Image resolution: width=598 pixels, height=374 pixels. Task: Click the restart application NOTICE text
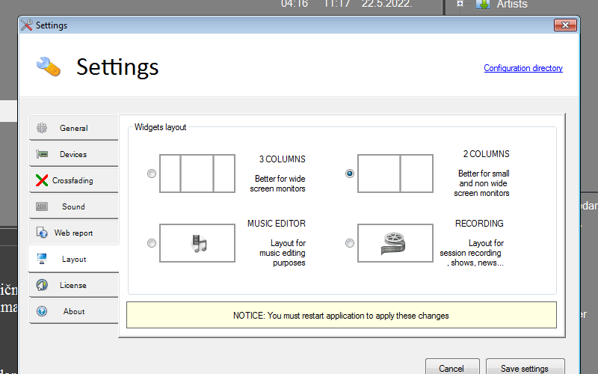pyautogui.click(x=341, y=316)
